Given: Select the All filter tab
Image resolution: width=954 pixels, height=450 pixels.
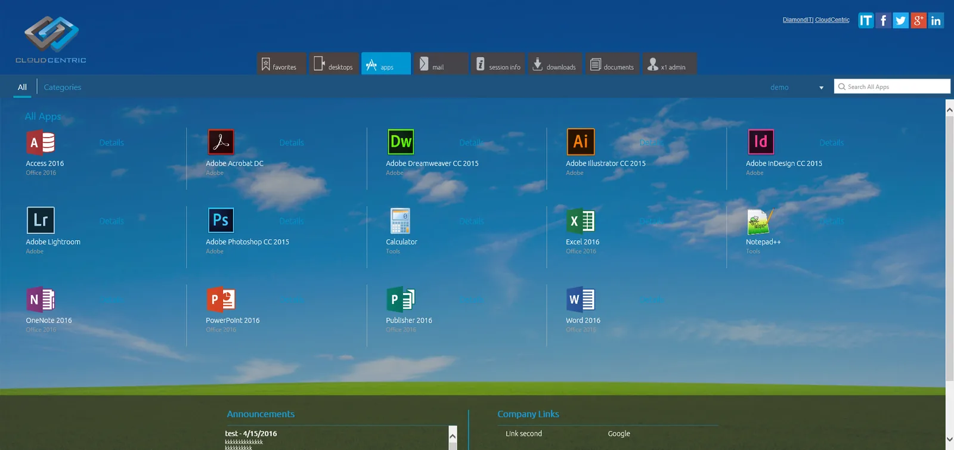Looking at the screenshot, I should [x=22, y=87].
